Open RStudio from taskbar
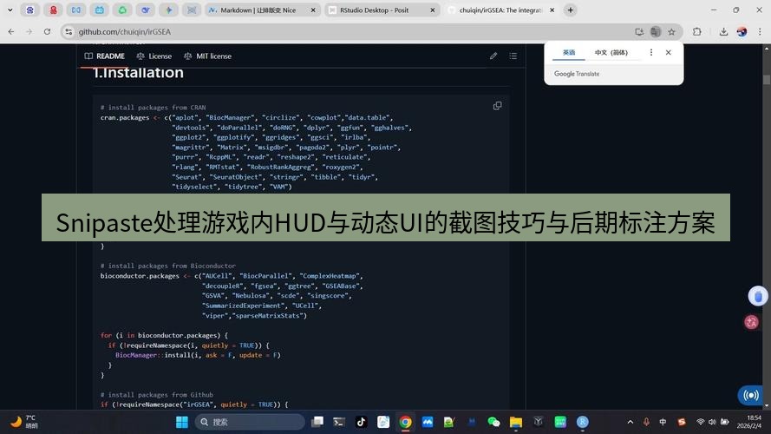This screenshot has height=434, width=771. [583, 422]
